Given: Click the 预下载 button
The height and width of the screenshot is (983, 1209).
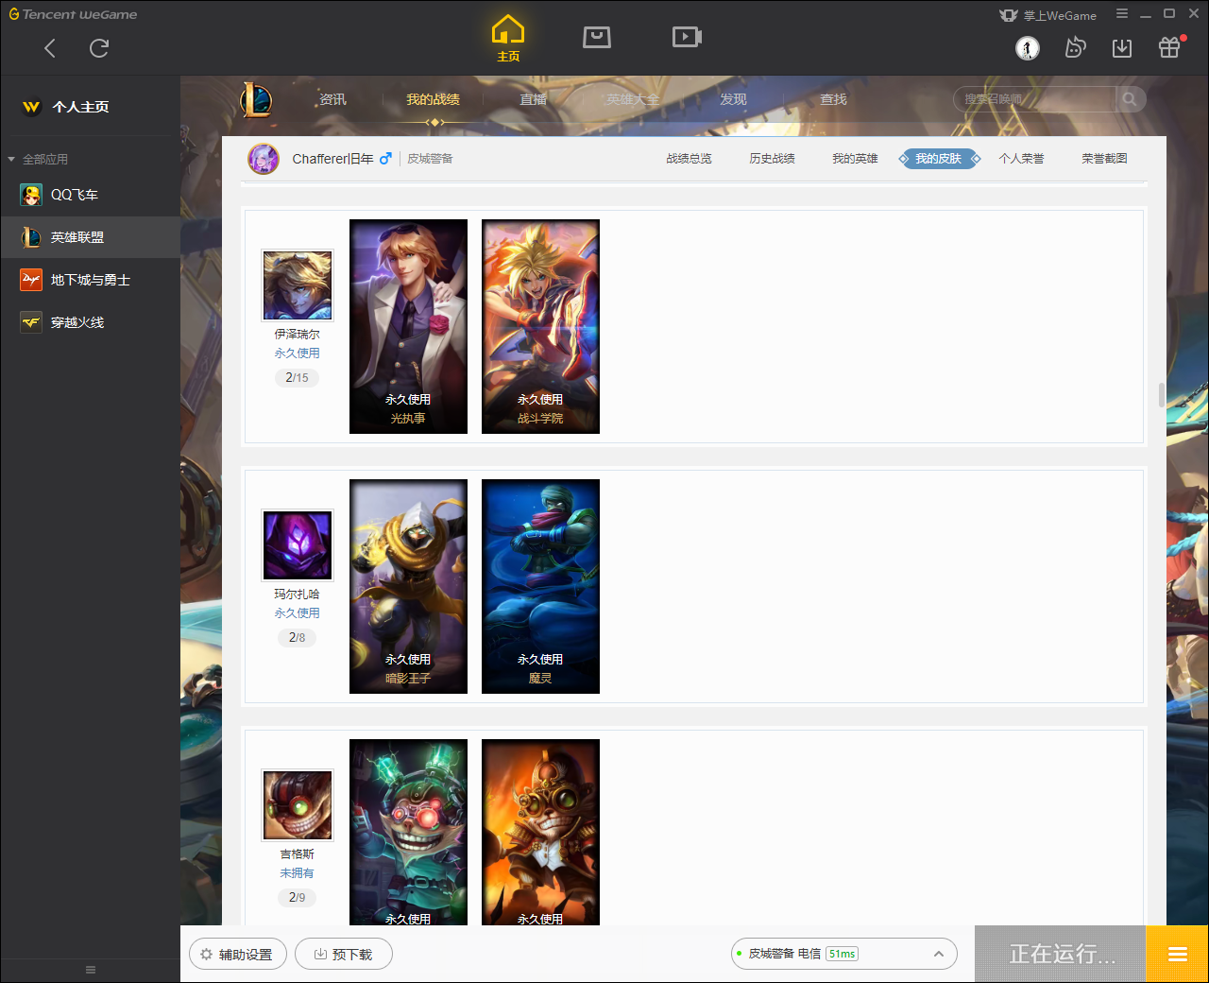Looking at the screenshot, I should (x=344, y=955).
